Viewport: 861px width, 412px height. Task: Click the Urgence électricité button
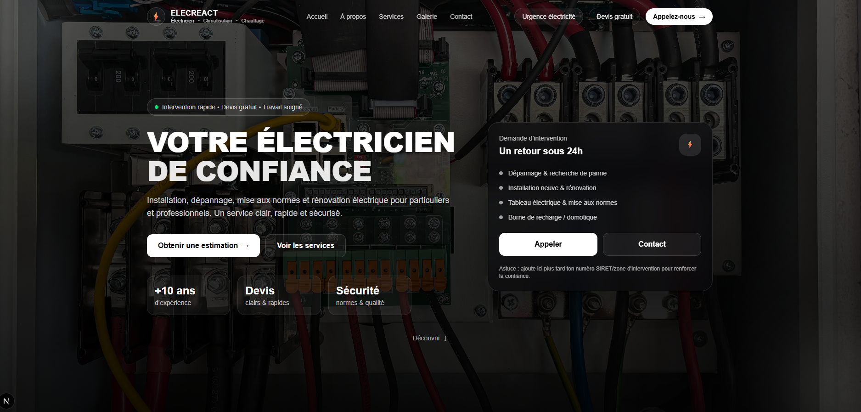[548, 17]
